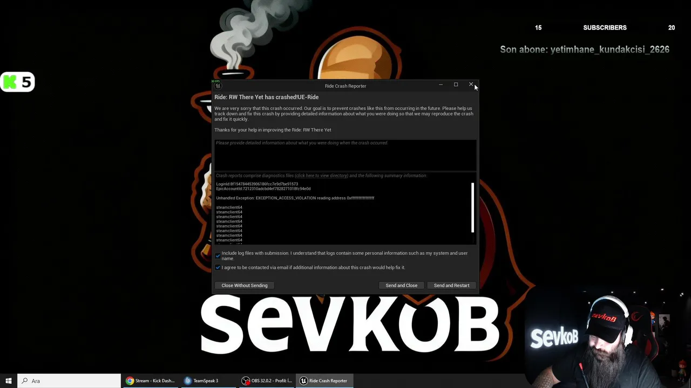Click the 'Son abone' latest subscriber text

coord(585,50)
